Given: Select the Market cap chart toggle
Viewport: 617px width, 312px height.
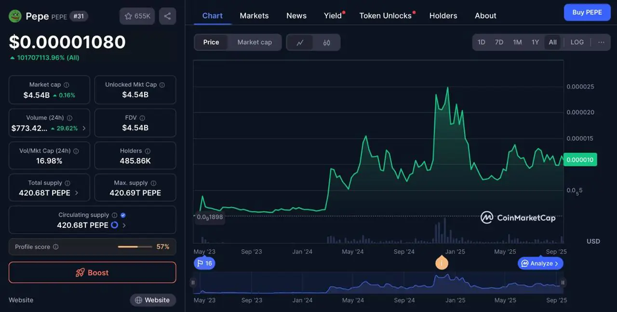Looking at the screenshot, I should point(255,42).
